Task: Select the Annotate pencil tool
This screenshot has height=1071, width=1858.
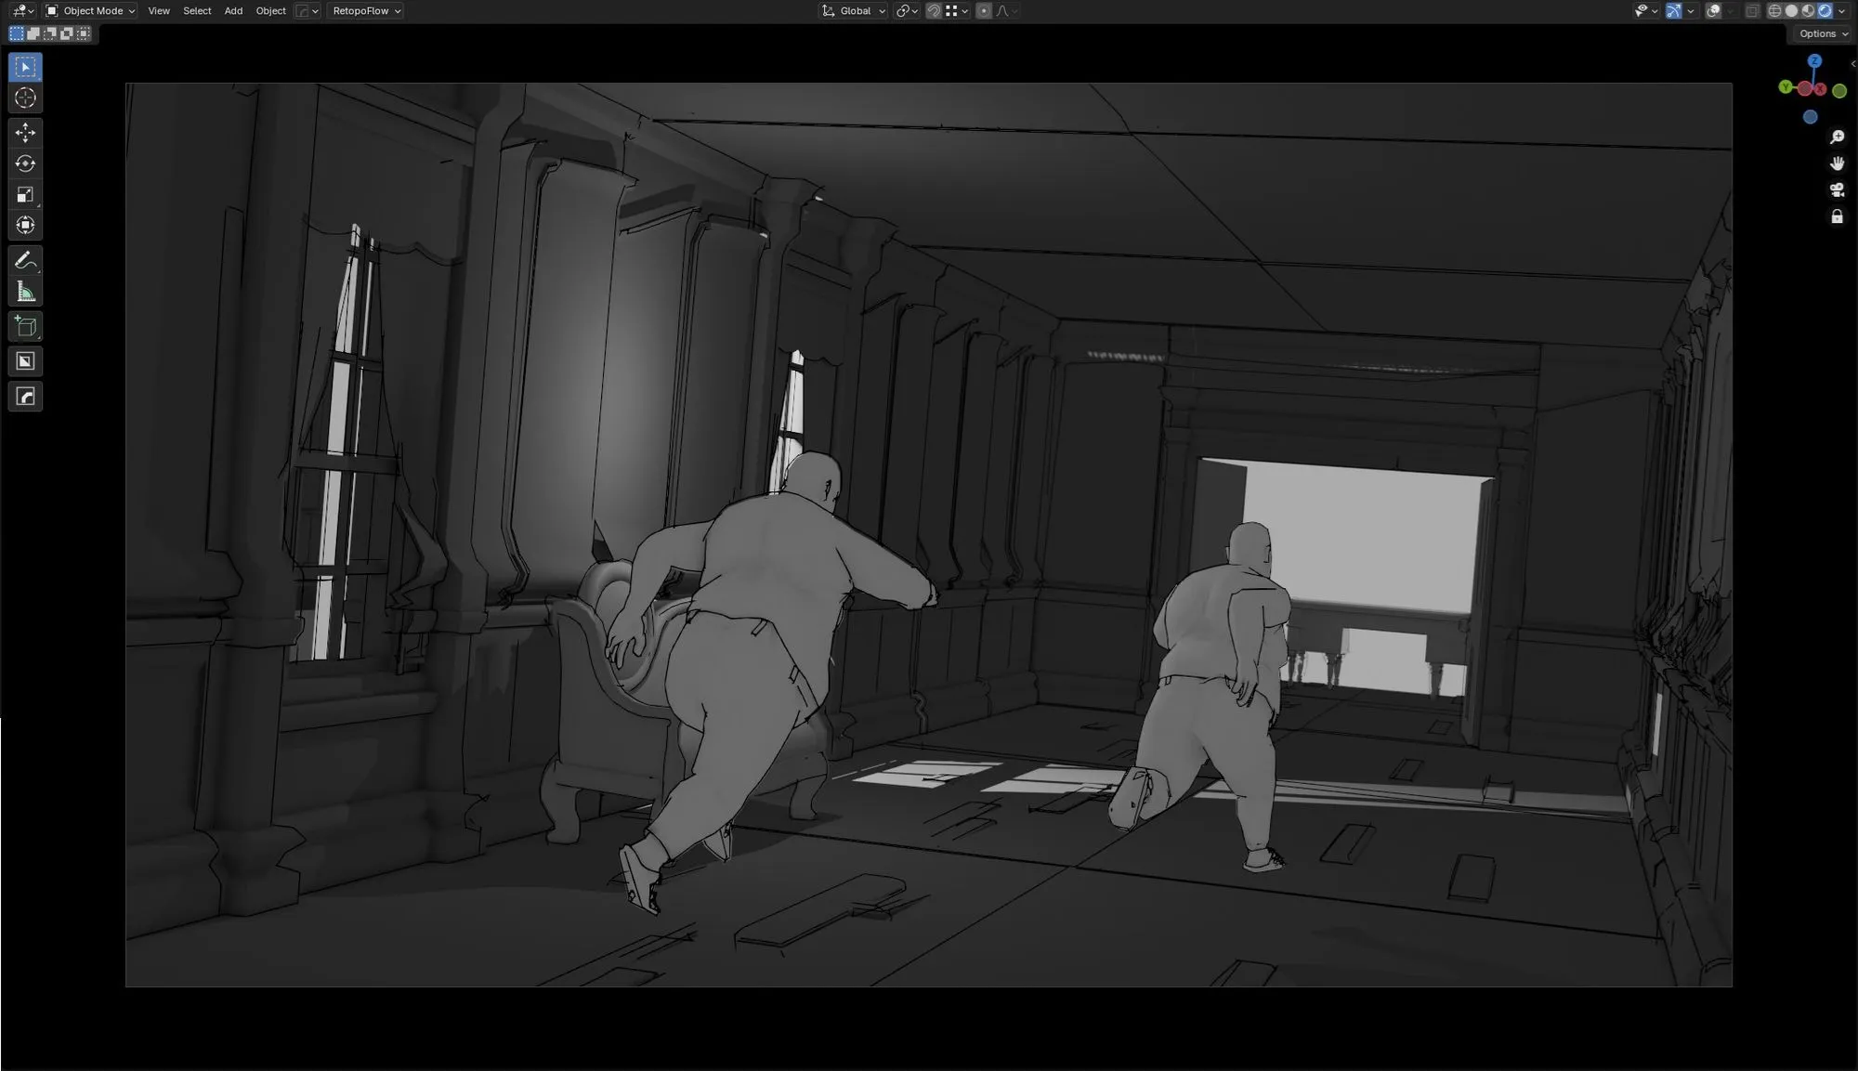Action: (25, 261)
